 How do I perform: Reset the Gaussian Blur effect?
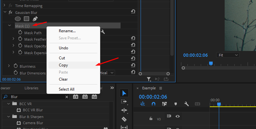coord(133,12)
